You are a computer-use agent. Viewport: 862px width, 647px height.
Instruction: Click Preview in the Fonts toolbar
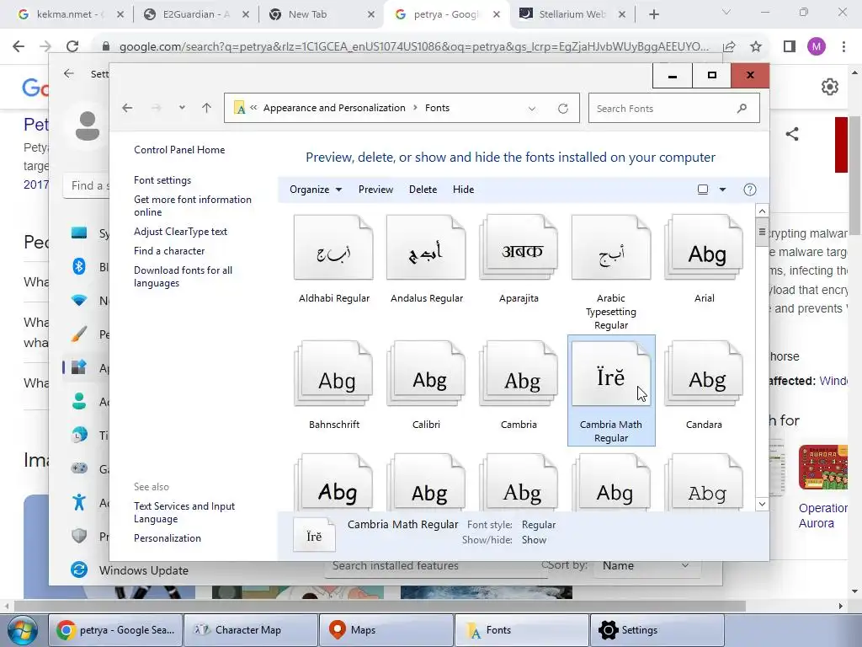click(x=375, y=190)
